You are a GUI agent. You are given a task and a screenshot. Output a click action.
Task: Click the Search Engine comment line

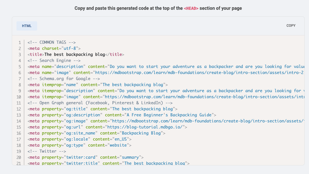pyautogui.click(x=54, y=60)
